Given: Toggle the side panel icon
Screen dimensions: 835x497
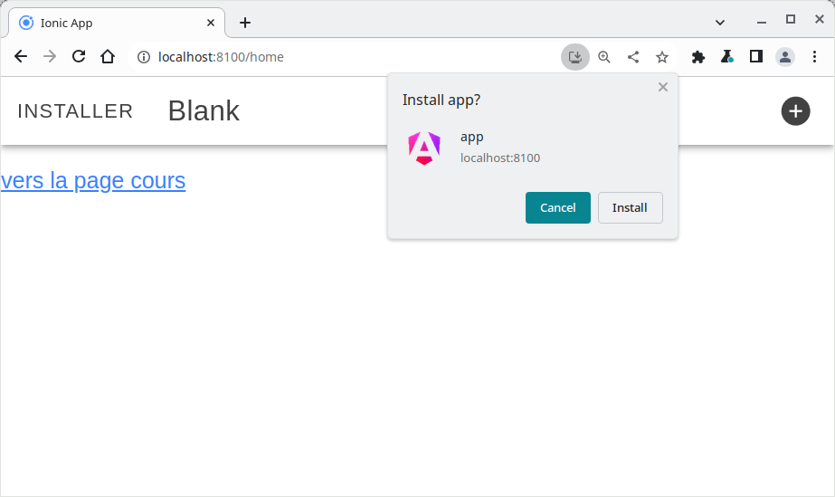Looking at the screenshot, I should click(756, 57).
